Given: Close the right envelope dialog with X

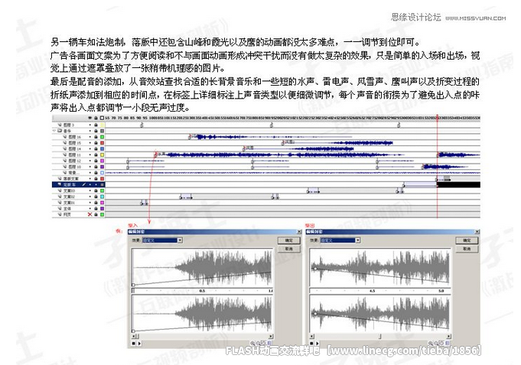Looking at the screenshot, I should [x=477, y=232].
